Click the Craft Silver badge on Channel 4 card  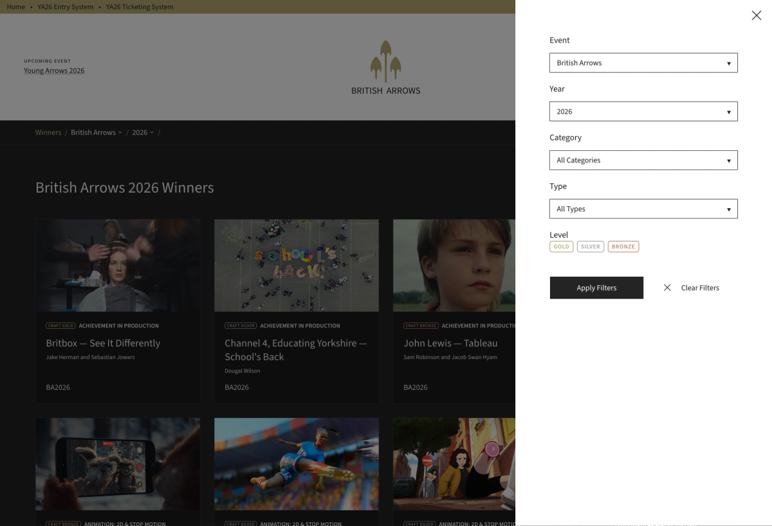[x=241, y=326]
